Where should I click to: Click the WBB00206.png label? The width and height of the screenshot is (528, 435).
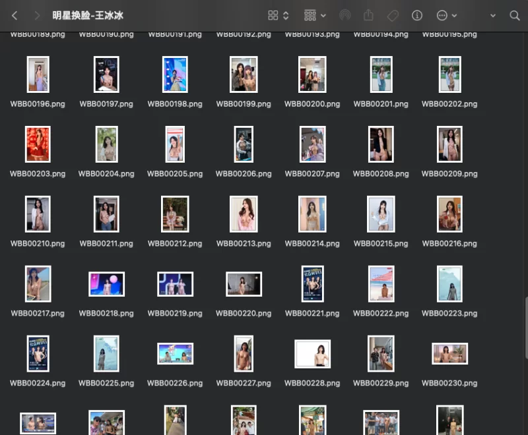pyautogui.click(x=244, y=174)
